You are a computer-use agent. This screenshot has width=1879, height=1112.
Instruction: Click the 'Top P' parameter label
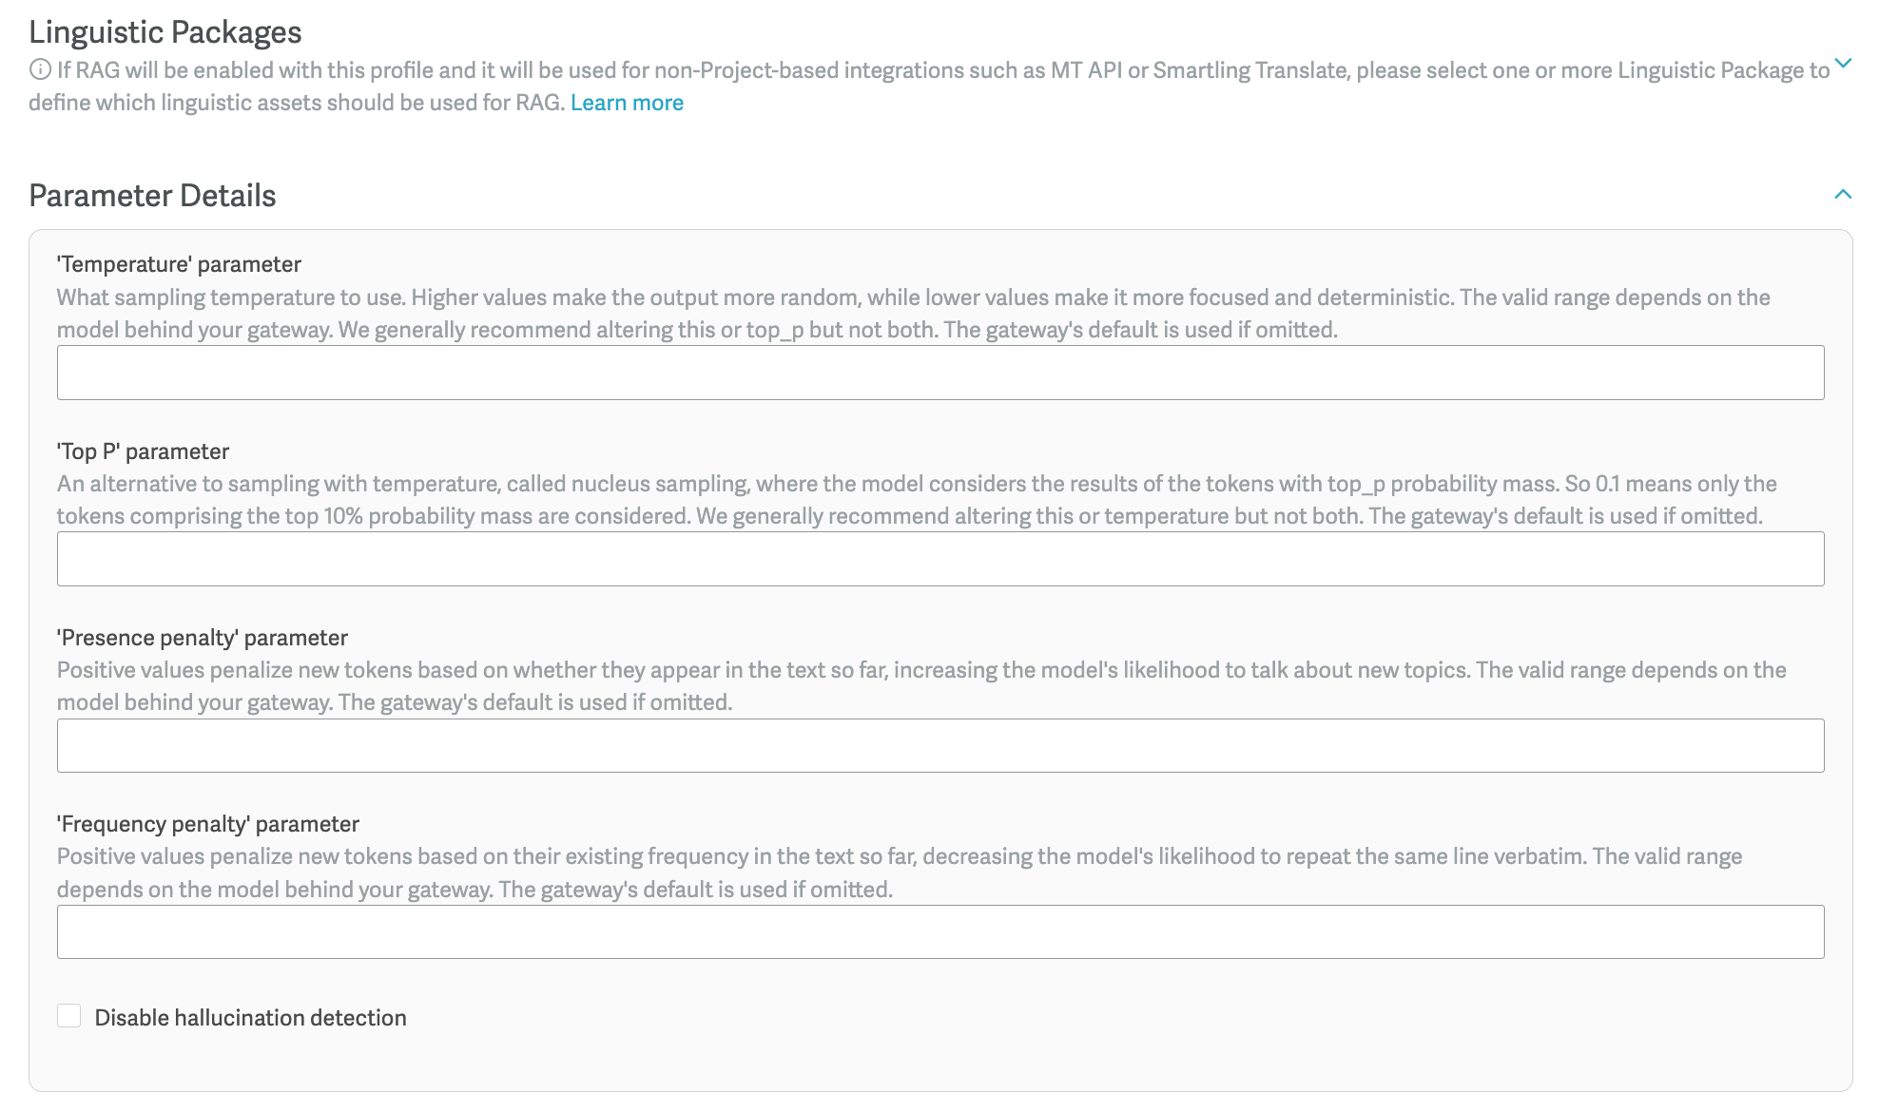pyautogui.click(x=143, y=451)
